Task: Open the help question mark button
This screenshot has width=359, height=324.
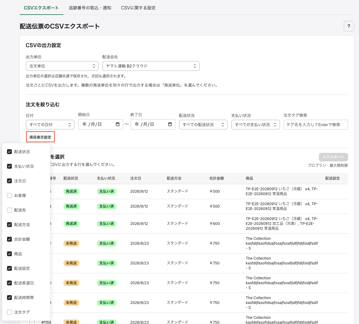Action: tap(349, 26)
